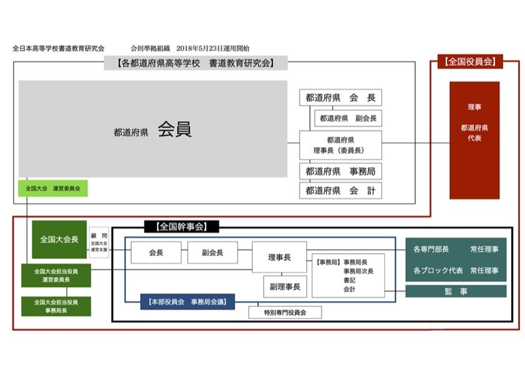The height and width of the screenshot is (371, 525).
Task: Select the blue 本部役員会 事務局会議 box
Action: point(188,302)
